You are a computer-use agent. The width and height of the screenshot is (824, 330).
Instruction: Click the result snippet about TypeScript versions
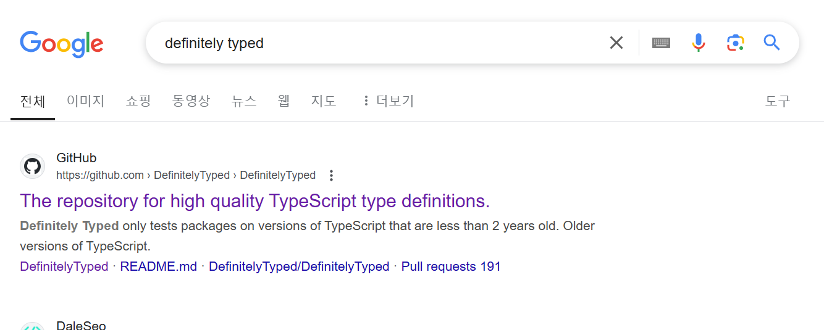[x=307, y=236]
